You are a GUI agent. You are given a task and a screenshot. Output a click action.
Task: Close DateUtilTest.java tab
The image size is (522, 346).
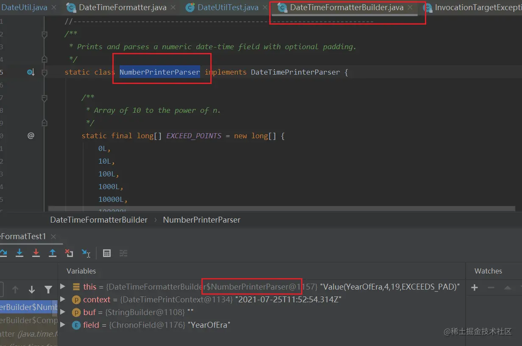click(265, 8)
